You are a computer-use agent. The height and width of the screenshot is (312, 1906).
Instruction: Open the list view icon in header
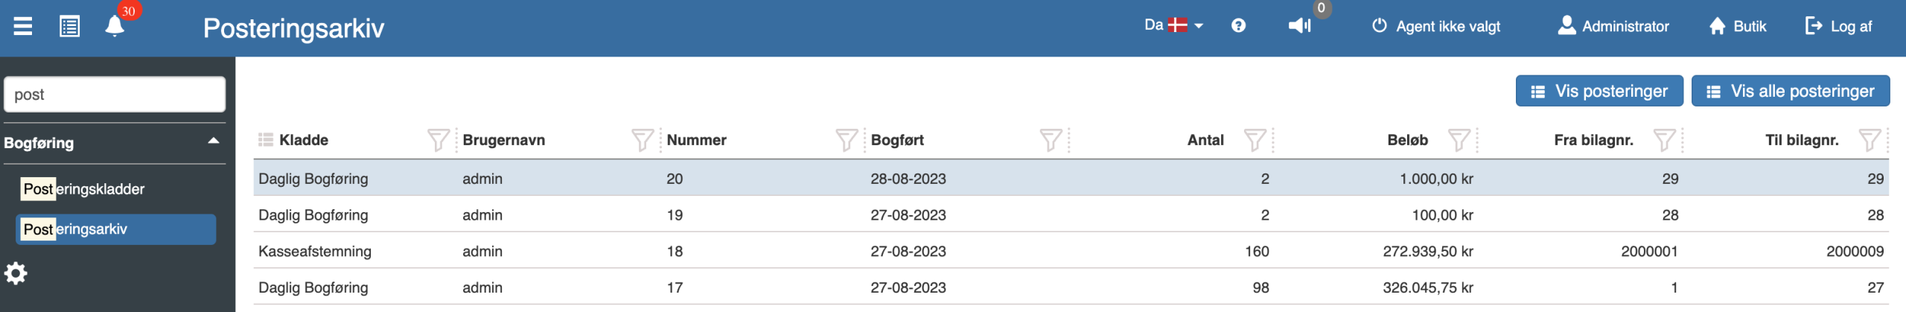click(70, 26)
